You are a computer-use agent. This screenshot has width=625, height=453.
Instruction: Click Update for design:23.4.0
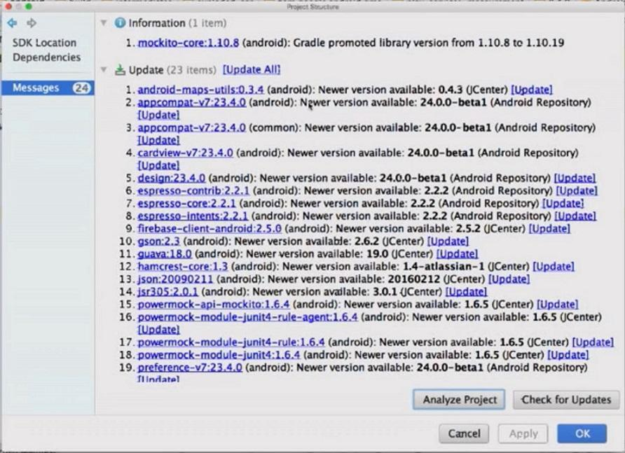tap(575, 178)
